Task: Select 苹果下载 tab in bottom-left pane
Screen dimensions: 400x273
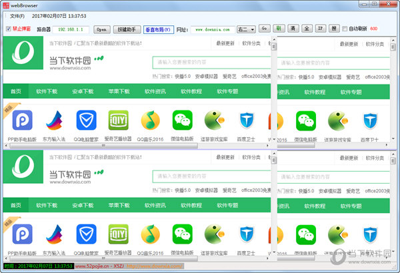Action: pos(119,205)
